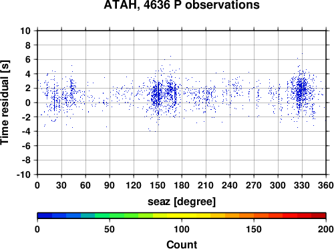Click the plot title 'ATAH, 4636 P observations'
Screen dimensions: 334x249
tap(182, 5)
